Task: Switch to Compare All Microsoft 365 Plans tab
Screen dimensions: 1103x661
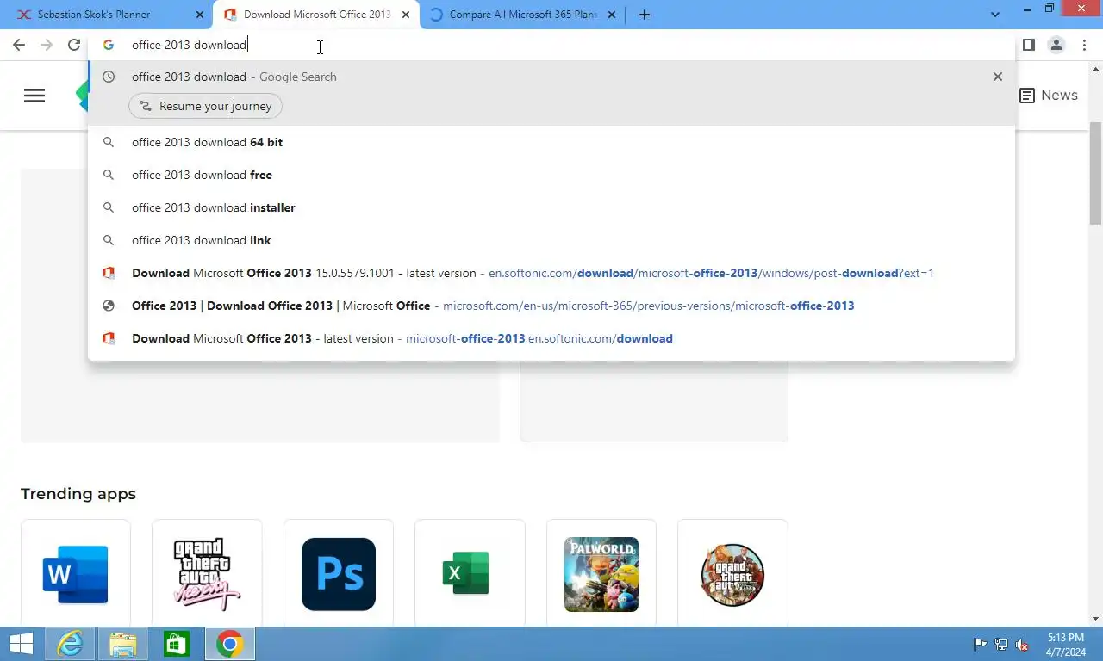Action: 523,15
